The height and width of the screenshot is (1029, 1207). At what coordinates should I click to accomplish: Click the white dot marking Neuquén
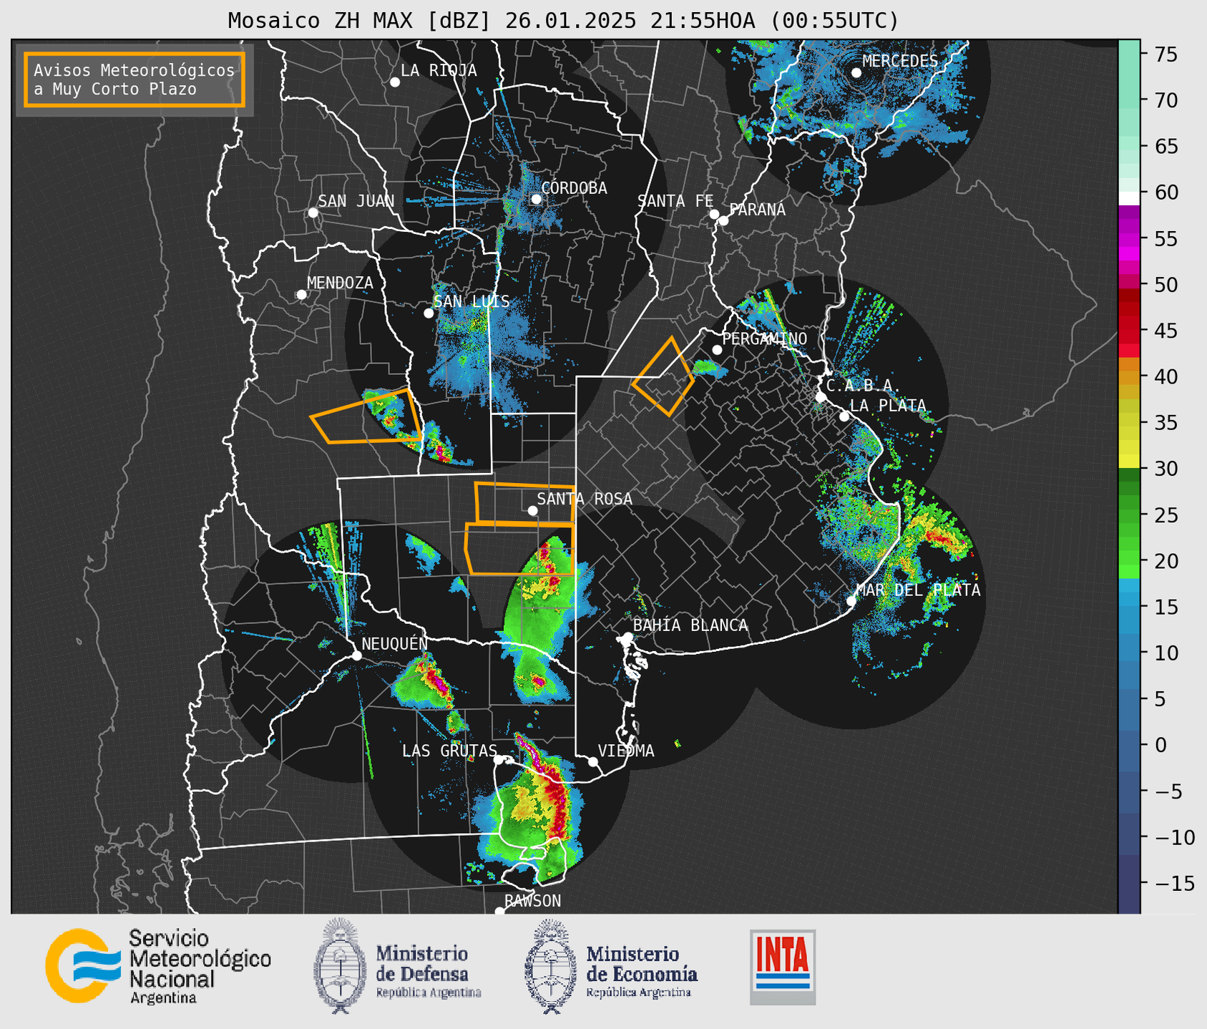coord(356,655)
